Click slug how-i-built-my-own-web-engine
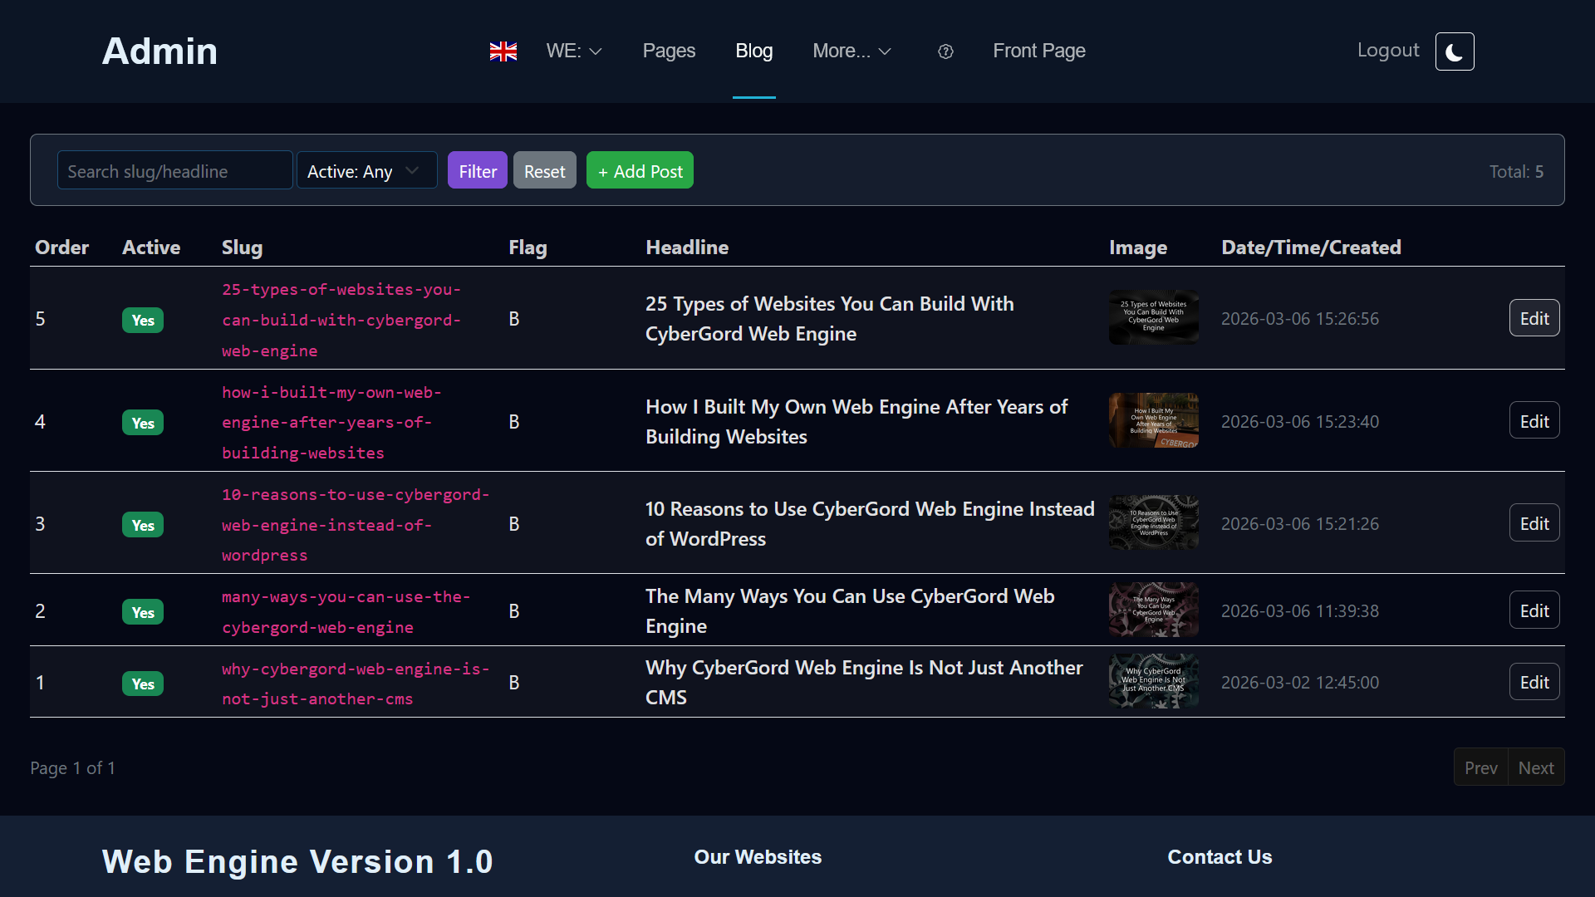This screenshot has height=897, width=1595. coord(331,422)
